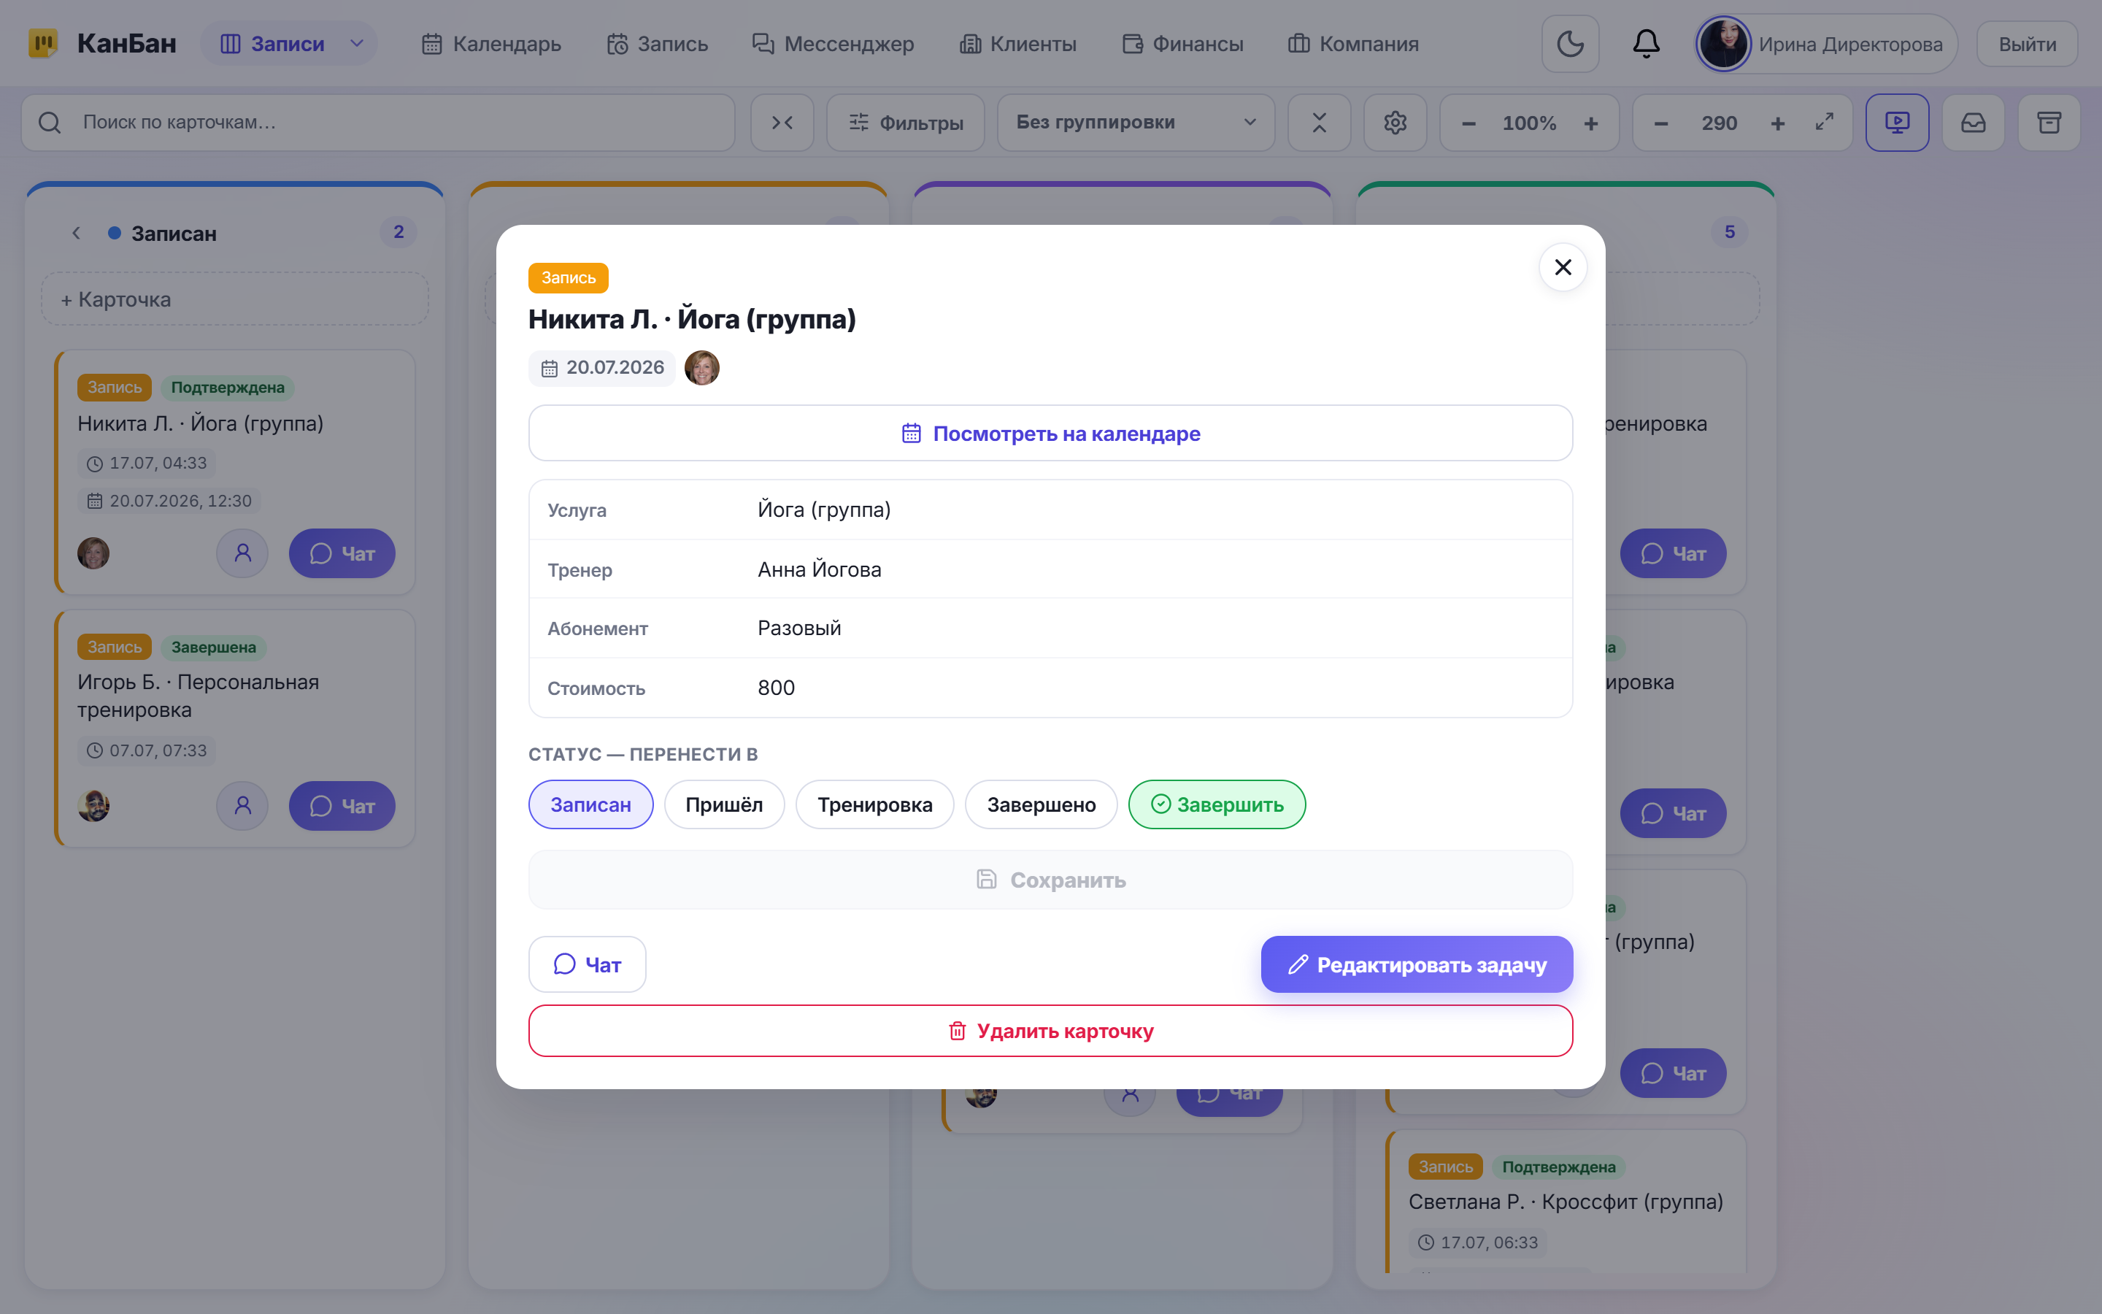Go to the Календарь menu item
2102x1314 pixels.
492,44
